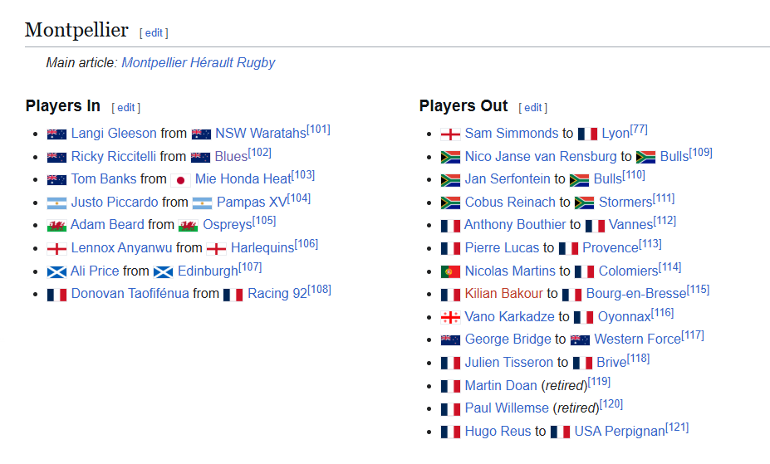770x464 pixels.
Task: Edit the Players In subsection
Action: [125, 107]
